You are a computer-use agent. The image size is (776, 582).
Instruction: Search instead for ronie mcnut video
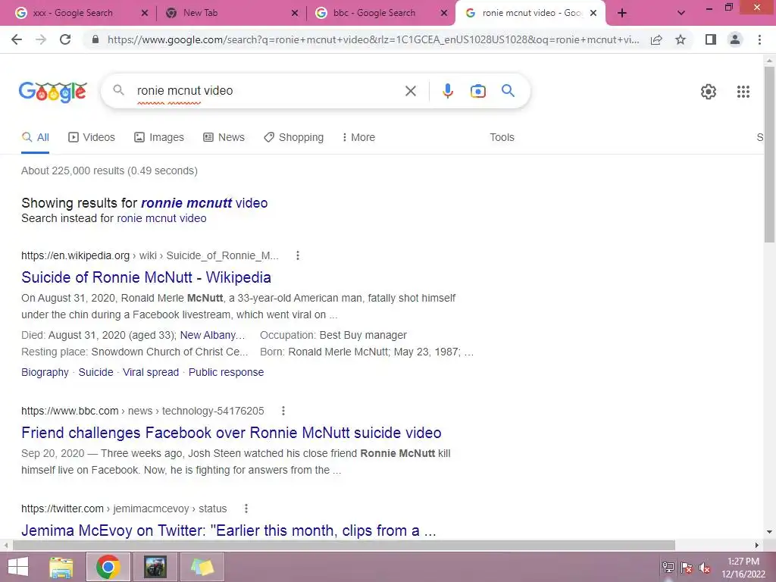tap(161, 218)
